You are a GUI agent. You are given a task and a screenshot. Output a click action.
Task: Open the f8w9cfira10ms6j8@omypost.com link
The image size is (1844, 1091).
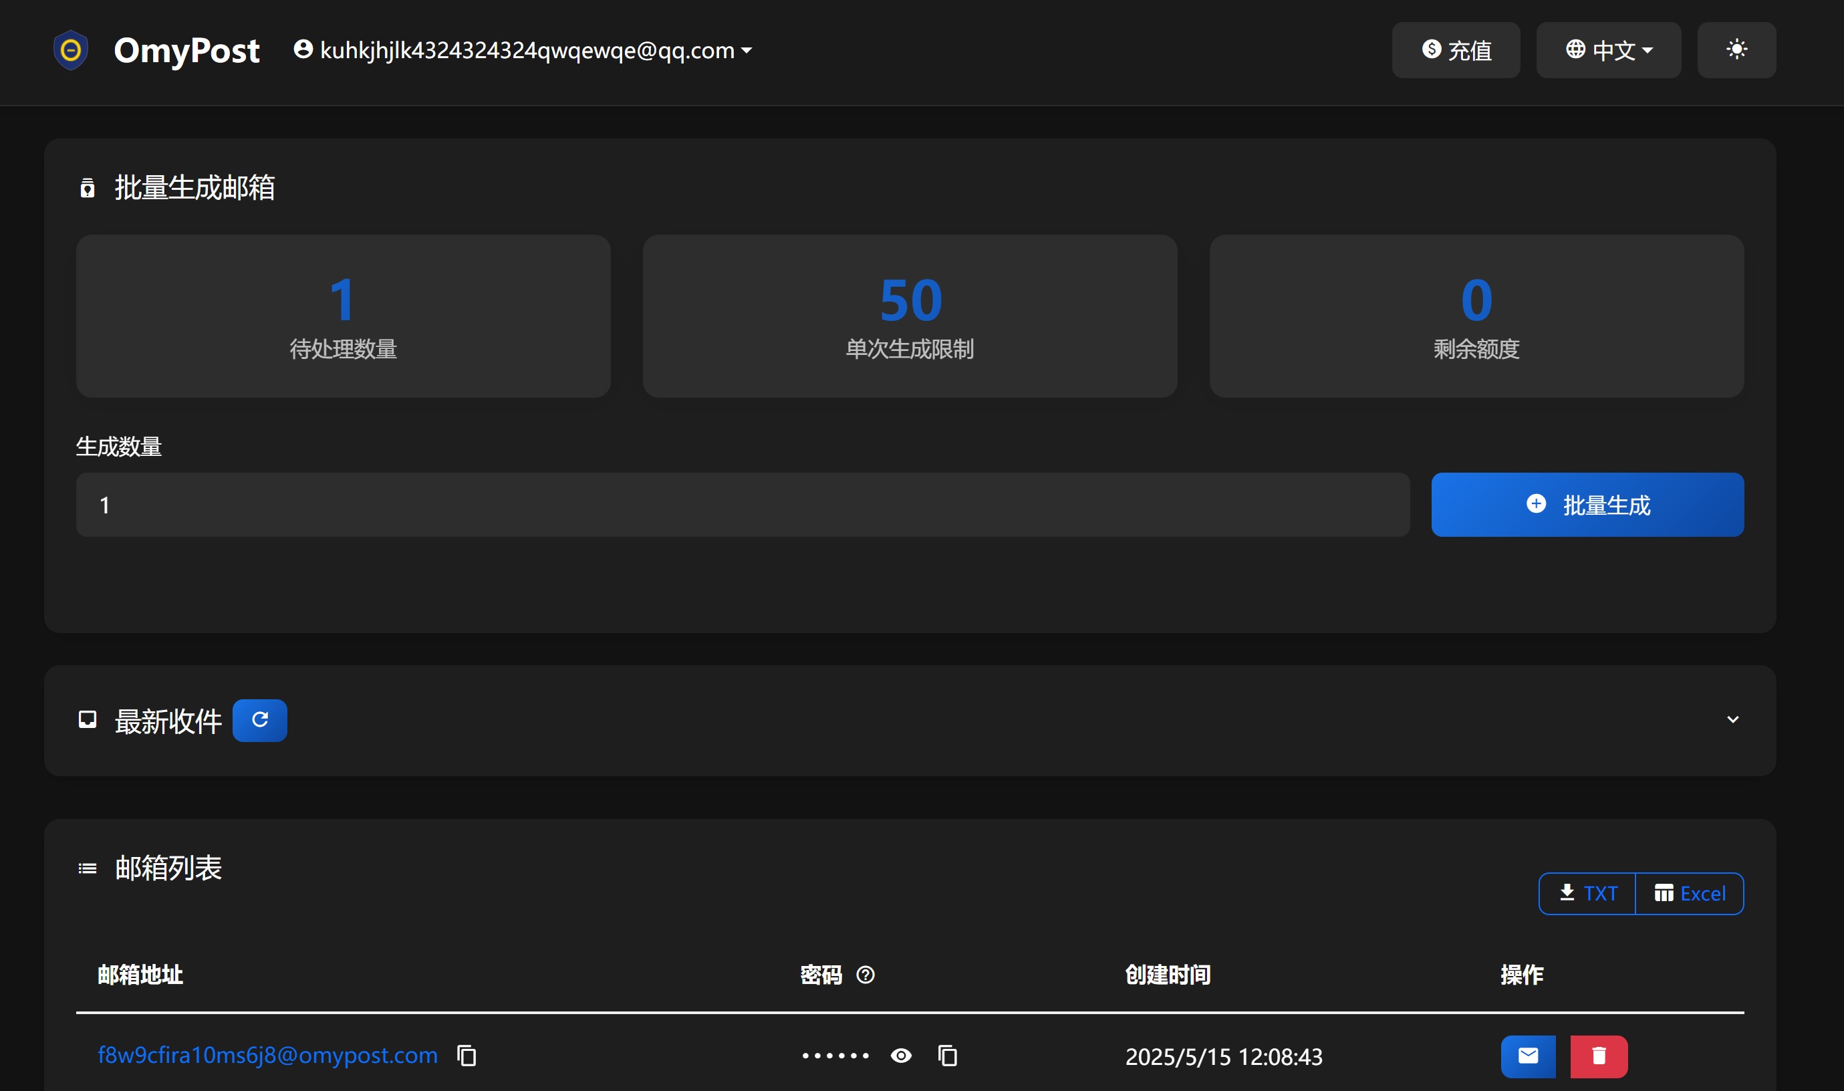(x=267, y=1056)
